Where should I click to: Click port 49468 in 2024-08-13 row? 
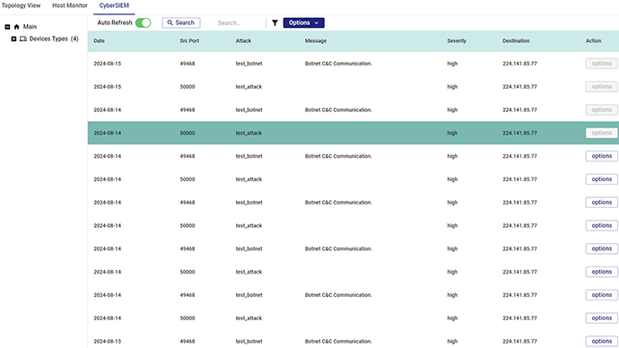[x=187, y=342]
